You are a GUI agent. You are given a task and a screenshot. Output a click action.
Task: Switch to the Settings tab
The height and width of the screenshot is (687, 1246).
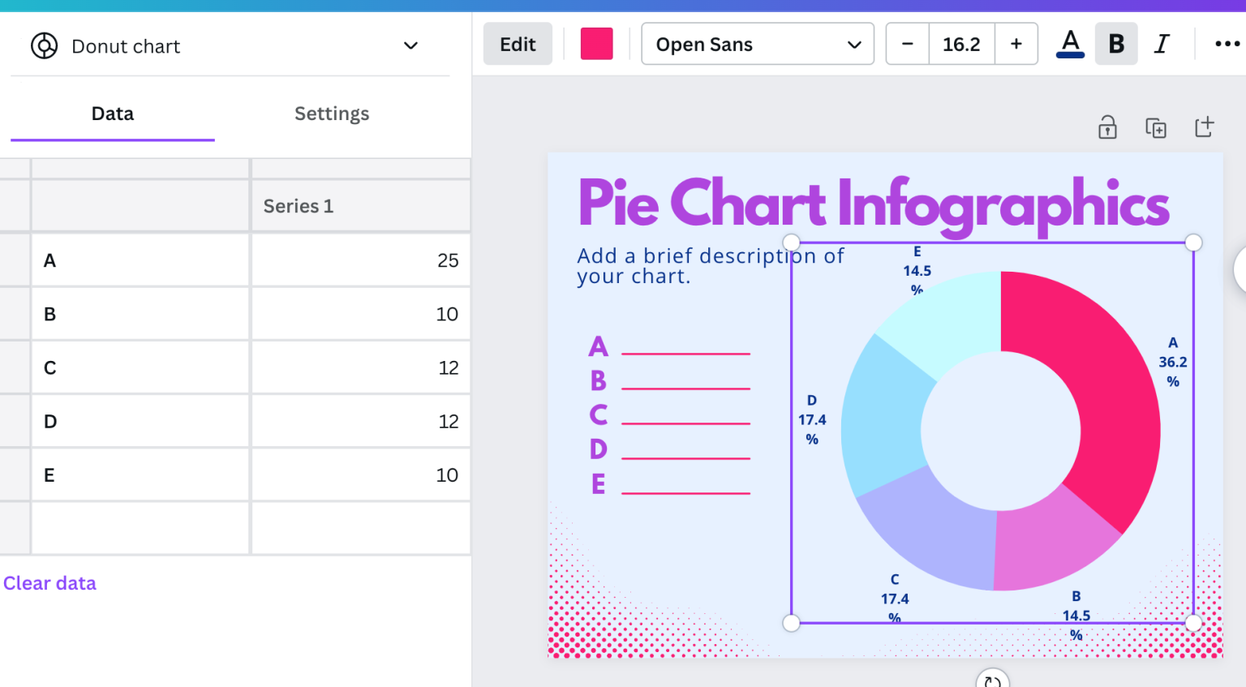[332, 114]
